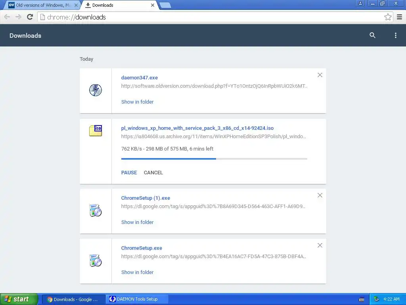Show ChromeSetup.exe in folder
This screenshot has width=406, height=305.
pos(137,272)
